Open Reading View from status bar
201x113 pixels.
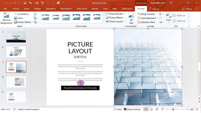[157, 109]
